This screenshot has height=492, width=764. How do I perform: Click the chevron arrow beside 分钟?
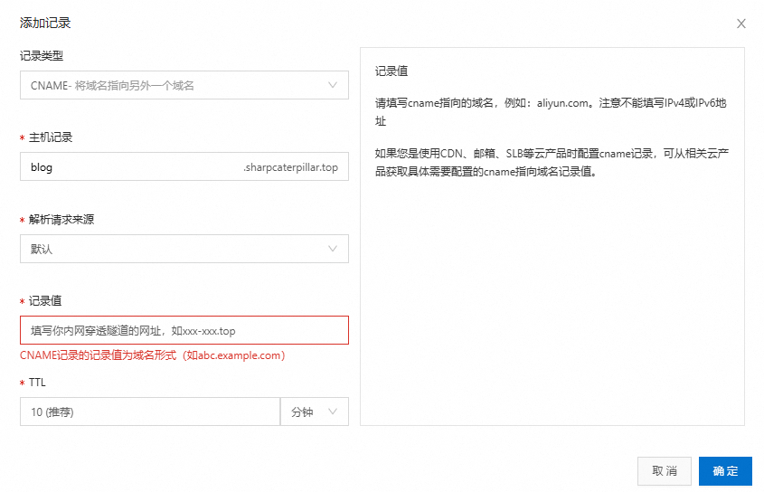tap(333, 412)
